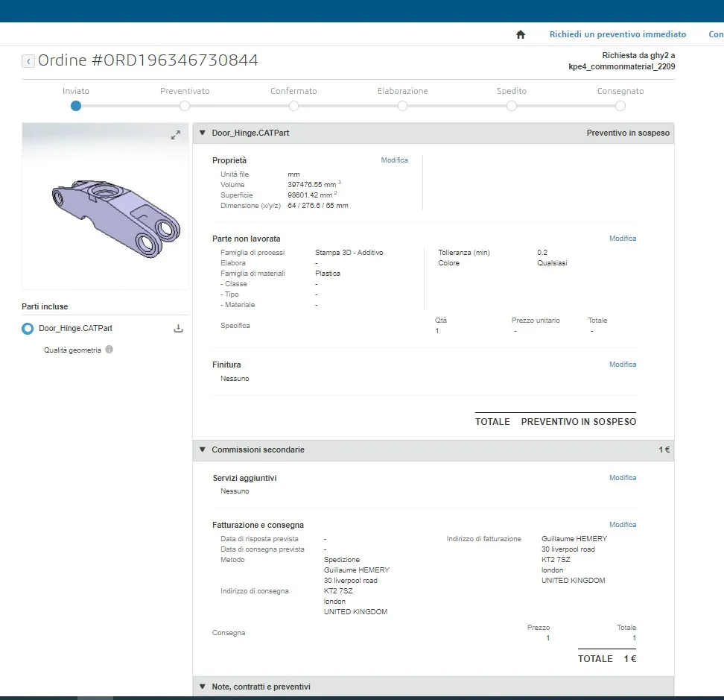Edit Servizi aggiuntivi via Modifica
Image resolution: width=724 pixels, height=700 pixels.
click(623, 478)
